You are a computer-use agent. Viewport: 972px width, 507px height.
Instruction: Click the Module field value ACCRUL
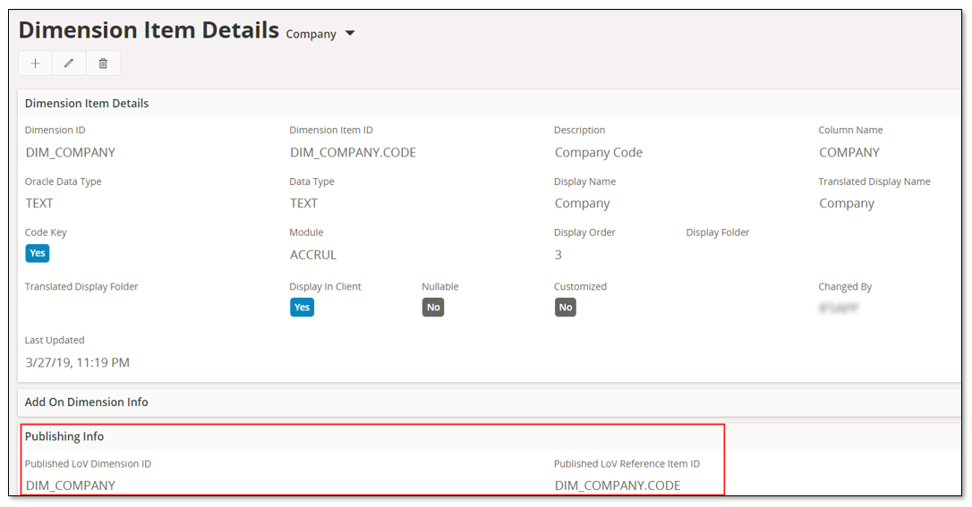pyautogui.click(x=313, y=255)
